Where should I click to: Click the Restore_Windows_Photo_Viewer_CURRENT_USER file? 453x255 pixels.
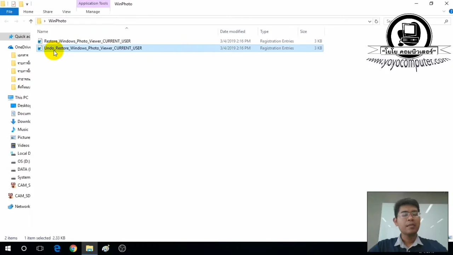87,41
